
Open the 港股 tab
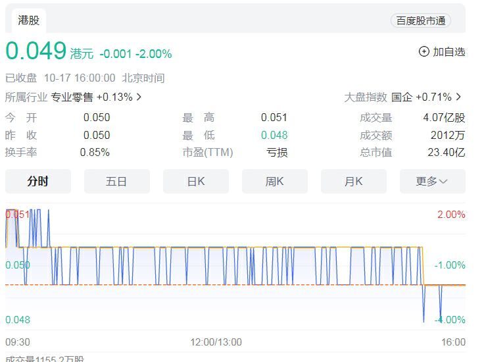point(29,20)
